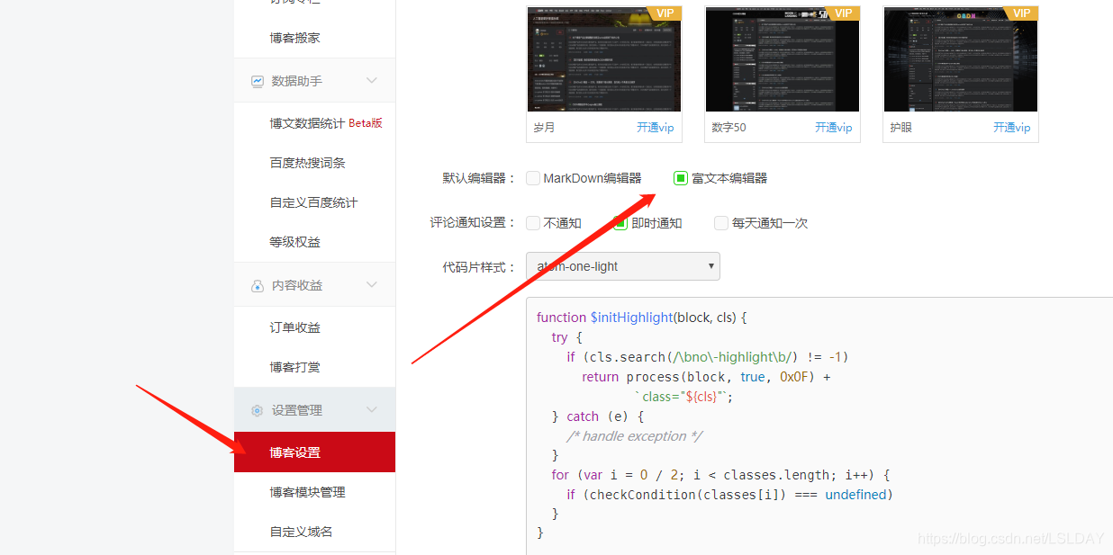The width and height of the screenshot is (1113, 555).
Task: Click the 设置管理 gear icon
Action: tap(258, 410)
